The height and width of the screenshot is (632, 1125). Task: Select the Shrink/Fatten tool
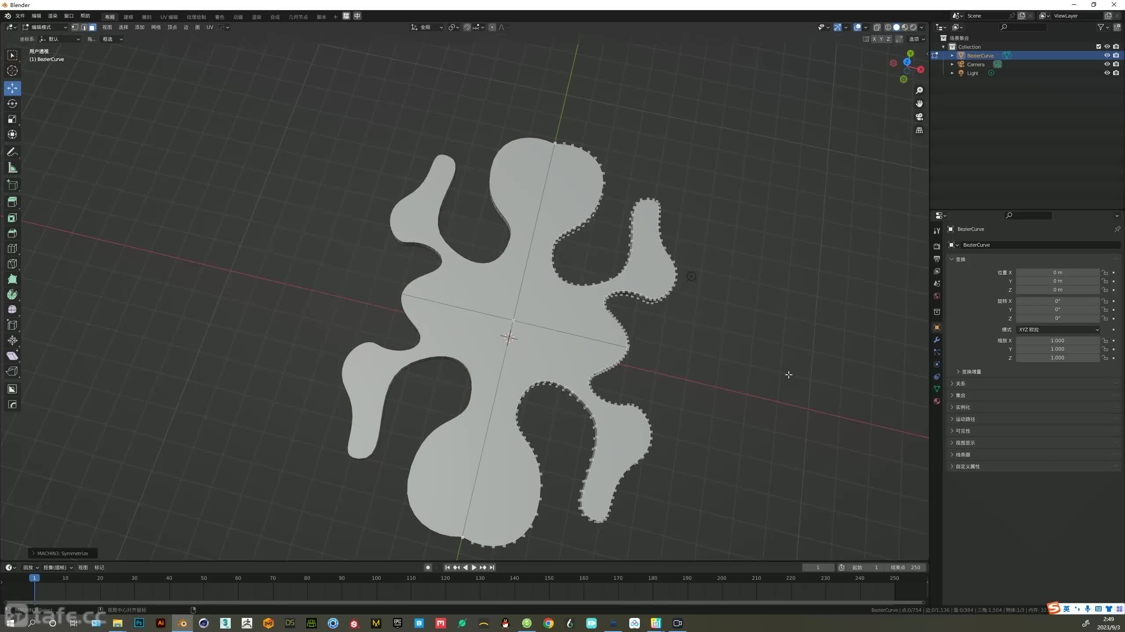pyautogui.click(x=12, y=341)
